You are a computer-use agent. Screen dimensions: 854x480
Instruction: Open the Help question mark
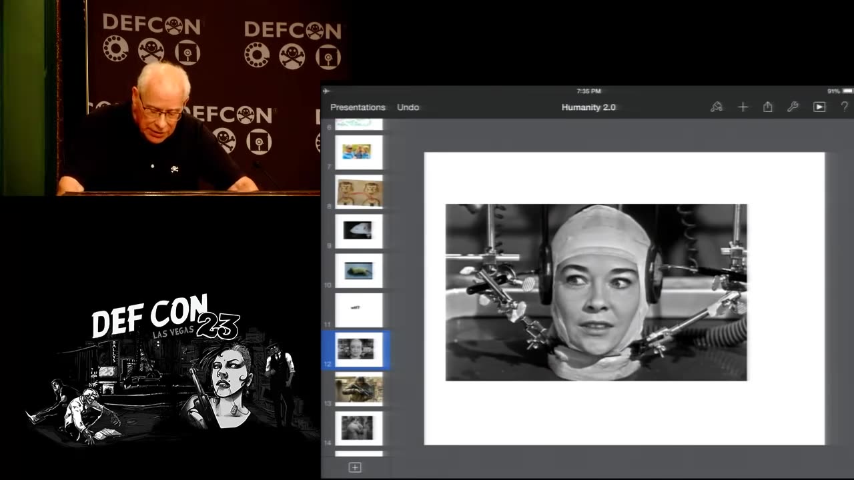point(844,107)
